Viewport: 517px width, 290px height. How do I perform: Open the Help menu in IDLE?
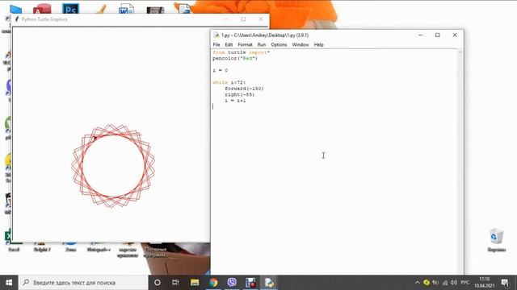pos(318,44)
